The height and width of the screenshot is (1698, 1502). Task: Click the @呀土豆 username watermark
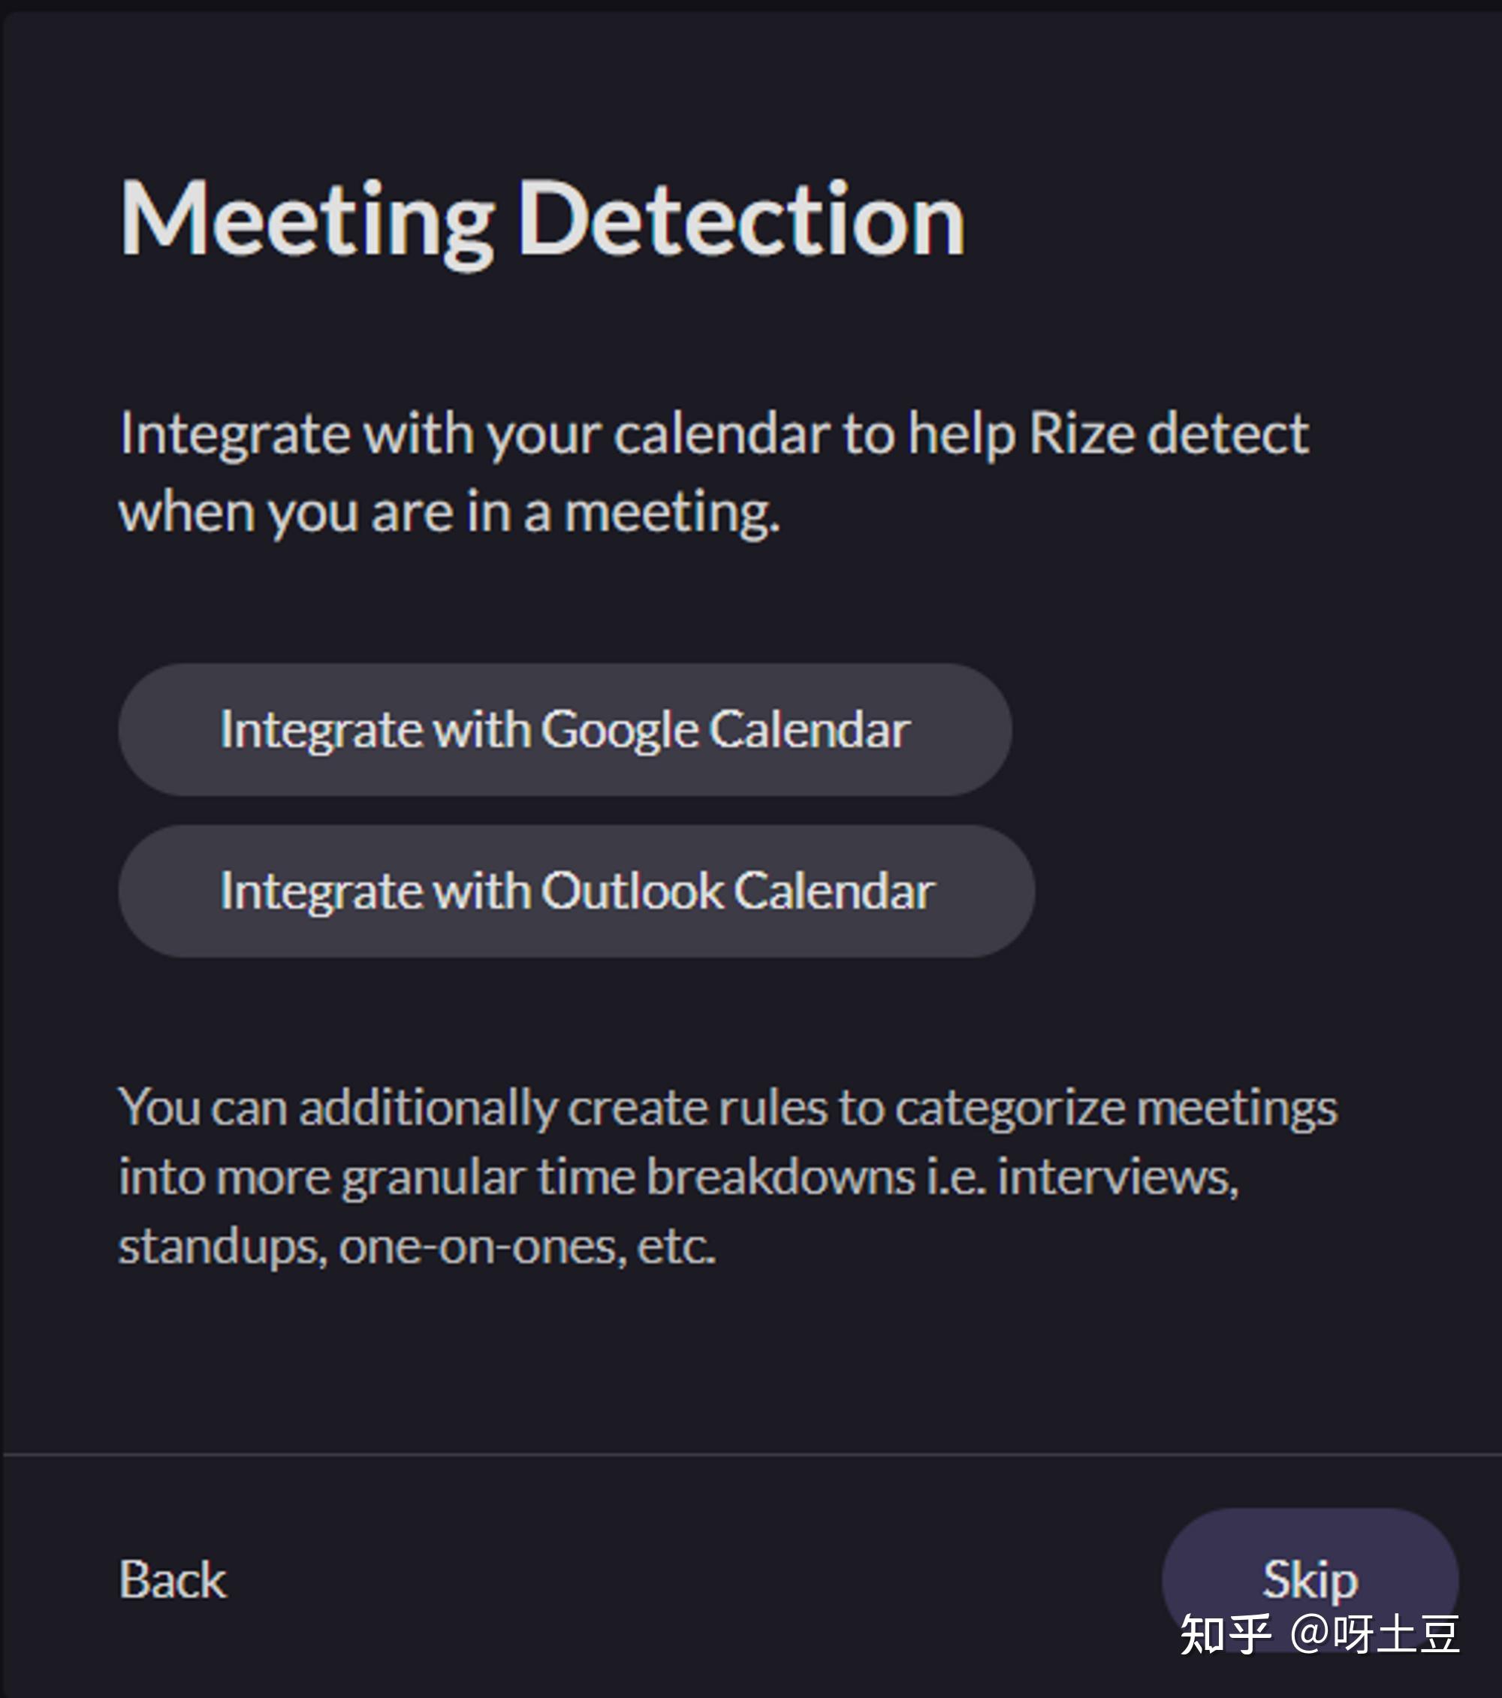coord(1375,1634)
